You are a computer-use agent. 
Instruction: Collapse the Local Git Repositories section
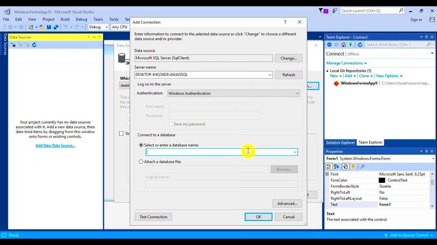pos(327,71)
